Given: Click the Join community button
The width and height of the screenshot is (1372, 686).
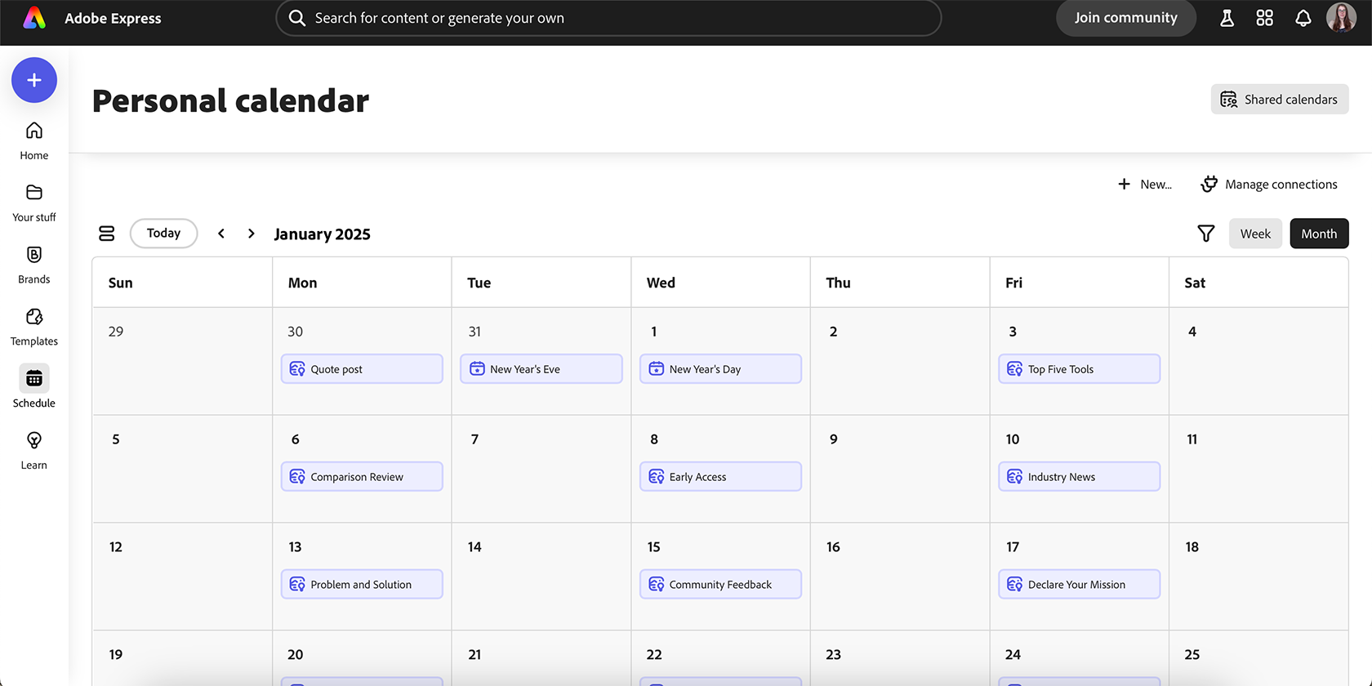Looking at the screenshot, I should click(1125, 18).
